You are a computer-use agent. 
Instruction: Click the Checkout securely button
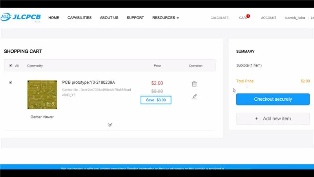pos(273,99)
